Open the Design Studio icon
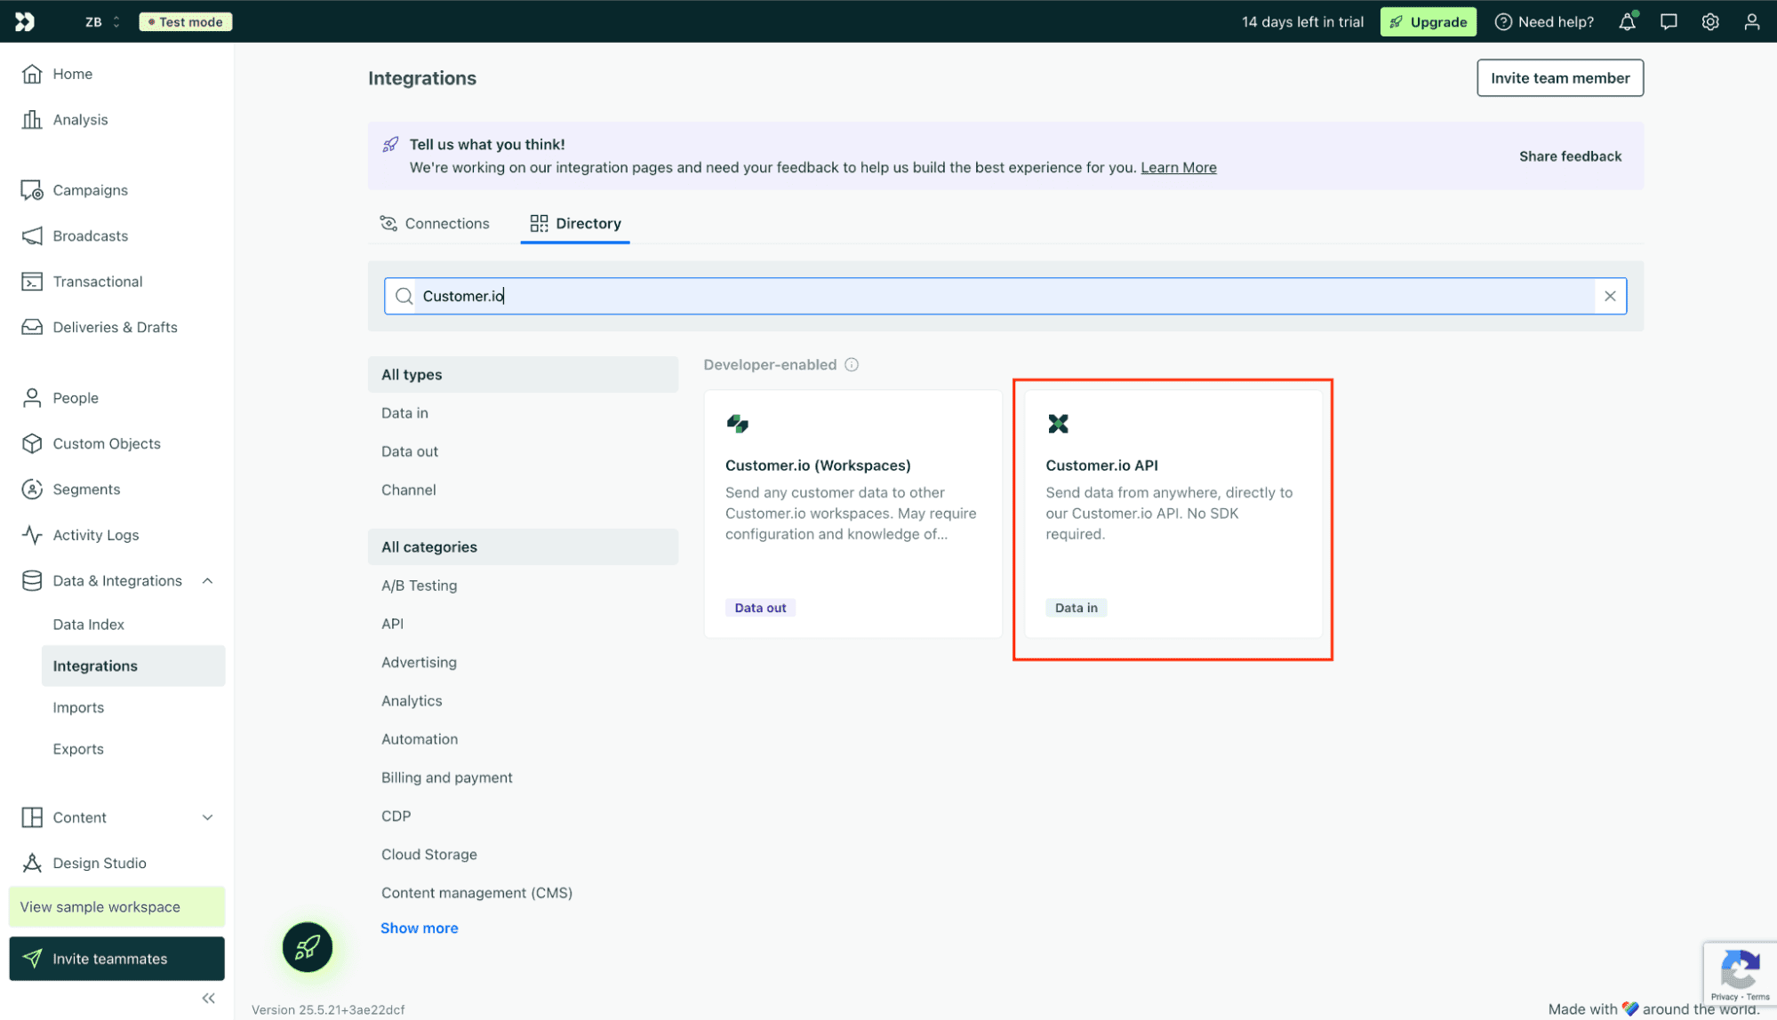Screen dimensions: 1777x1020 tap(31, 862)
